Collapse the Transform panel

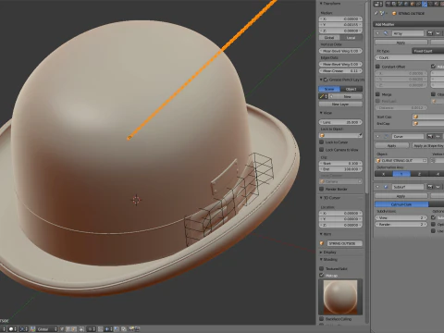(x=321, y=4)
